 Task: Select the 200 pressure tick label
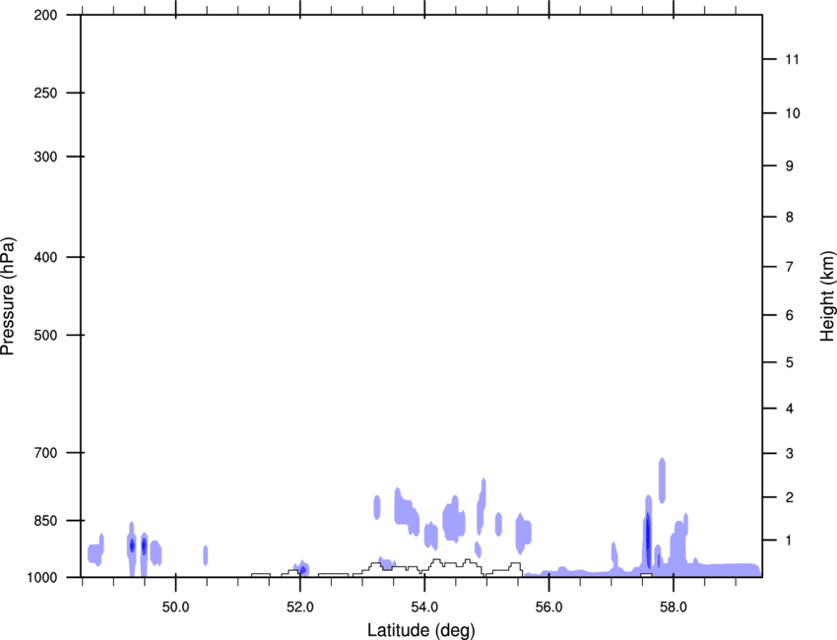pyautogui.click(x=46, y=15)
